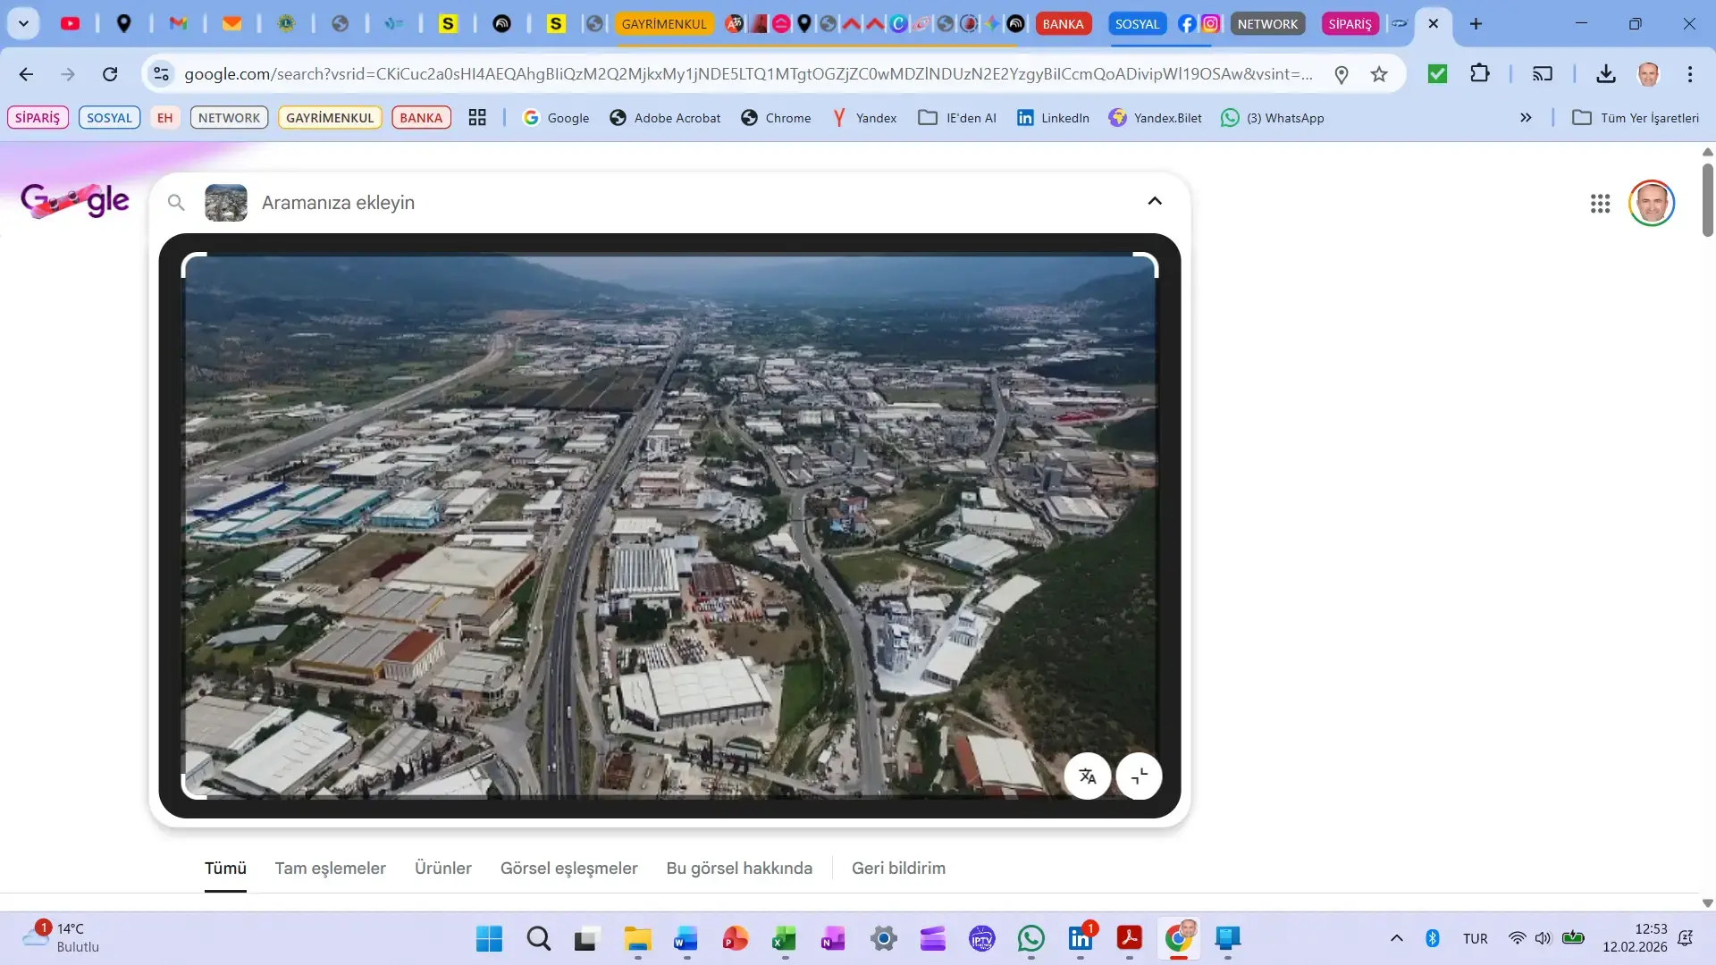Bookmark this page with star icon

click(x=1379, y=74)
